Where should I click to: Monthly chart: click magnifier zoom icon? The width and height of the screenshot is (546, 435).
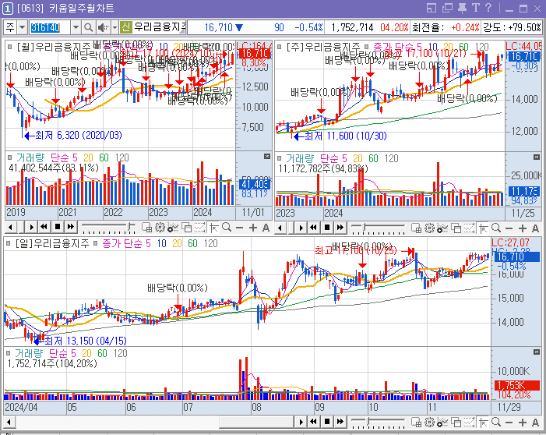pos(227,228)
